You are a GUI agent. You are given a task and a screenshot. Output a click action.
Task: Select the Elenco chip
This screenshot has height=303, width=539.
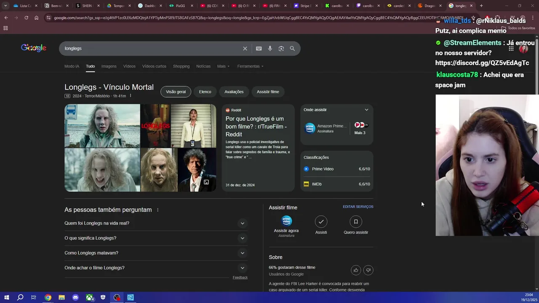205,92
